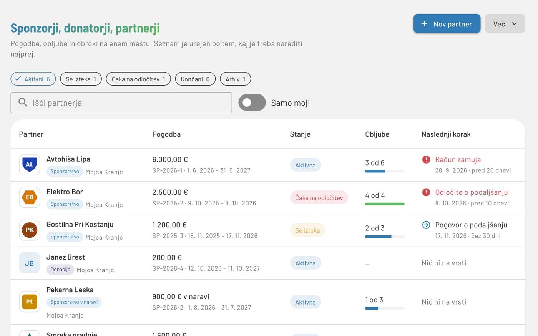This screenshot has height=336, width=538.
Task: Click the Pogodba column header
Action: [x=166, y=134]
